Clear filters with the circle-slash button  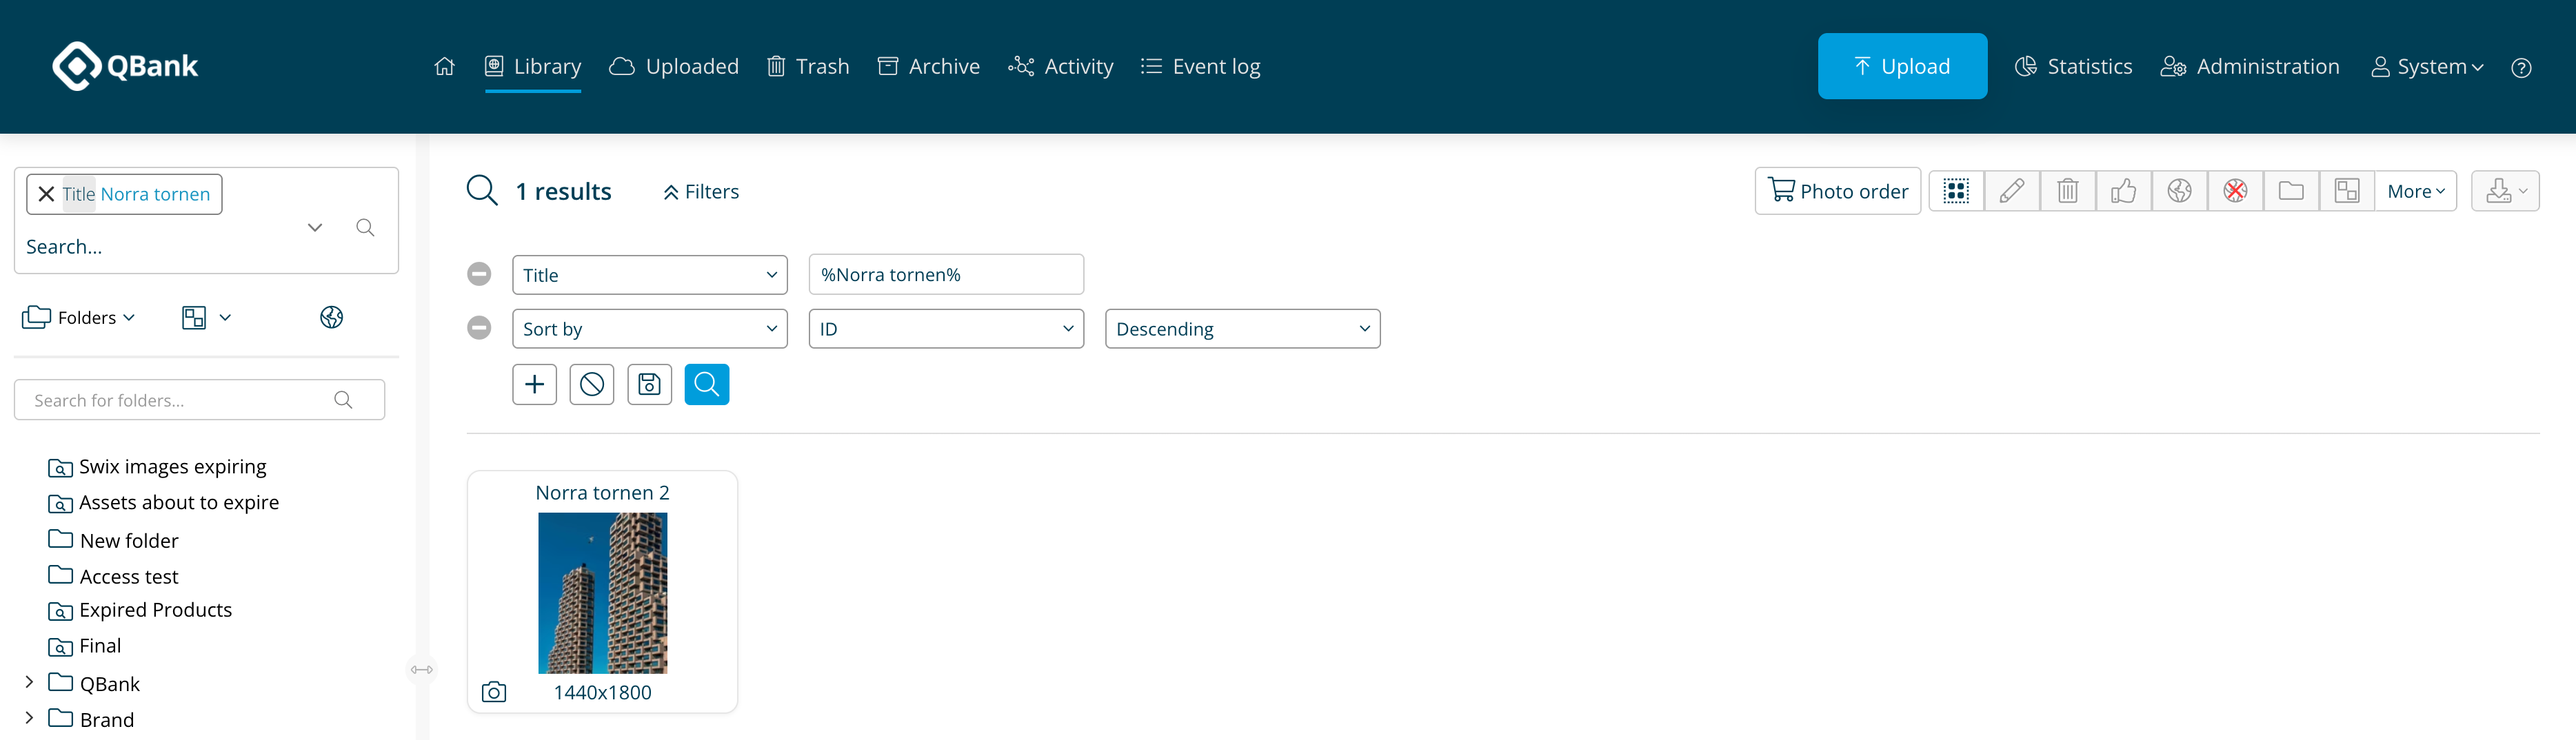coord(592,384)
